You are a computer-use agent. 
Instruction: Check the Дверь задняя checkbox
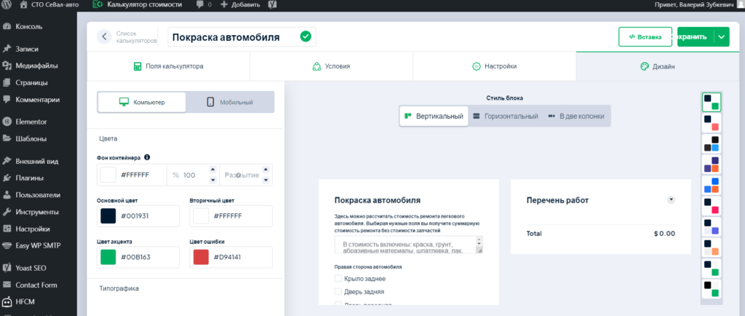338,292
